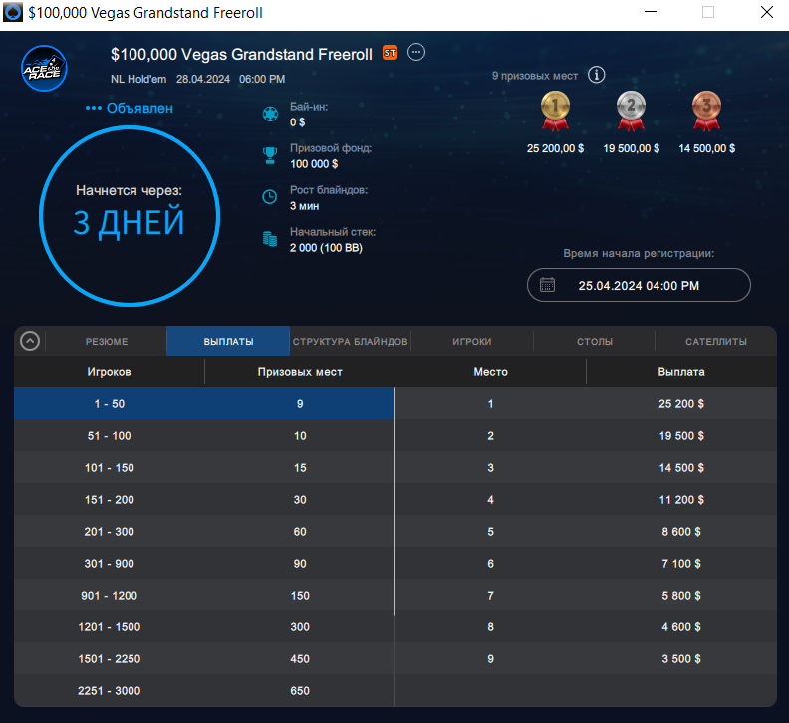Image resolution: width=789 pixels, height=723 pixels.
Task: Minimize the tournament window
Action: coord(651,12)
